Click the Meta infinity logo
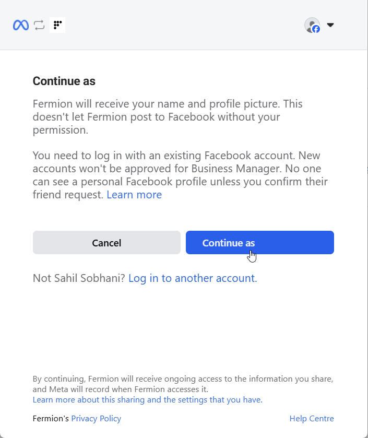 pyautogui.click(x=21, y=25)
